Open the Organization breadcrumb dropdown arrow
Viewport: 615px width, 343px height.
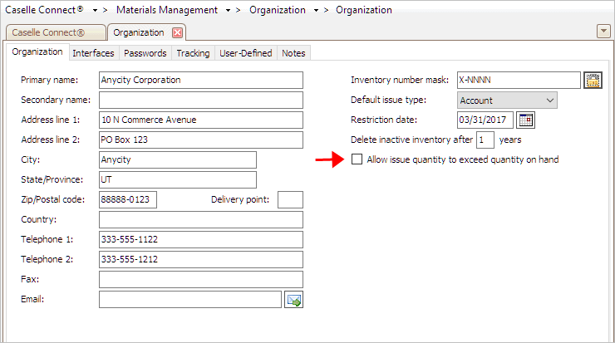316,11
